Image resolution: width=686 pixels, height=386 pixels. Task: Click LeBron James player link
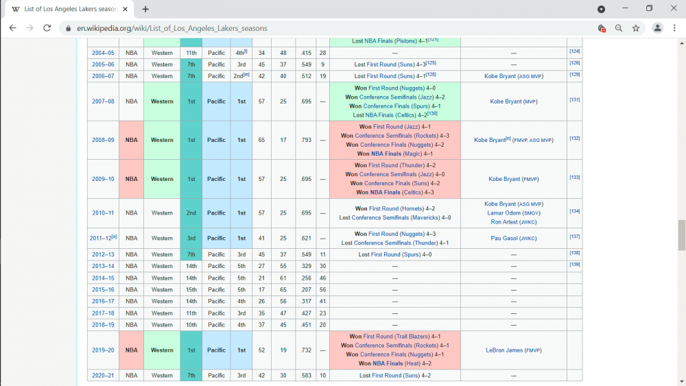pyautogui.click(x=505, y=350)
